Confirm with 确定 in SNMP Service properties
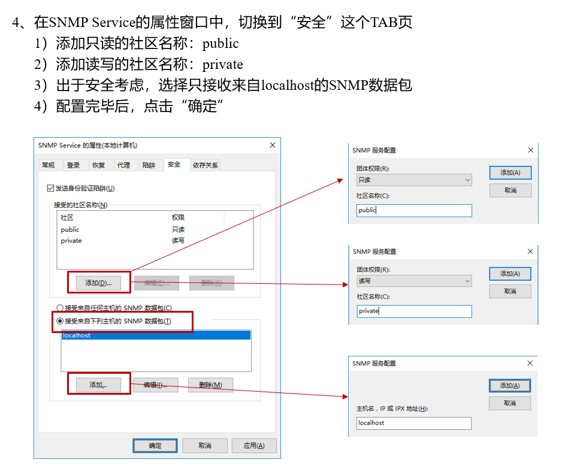The image size is (571, 466). (x=155, y=446)
